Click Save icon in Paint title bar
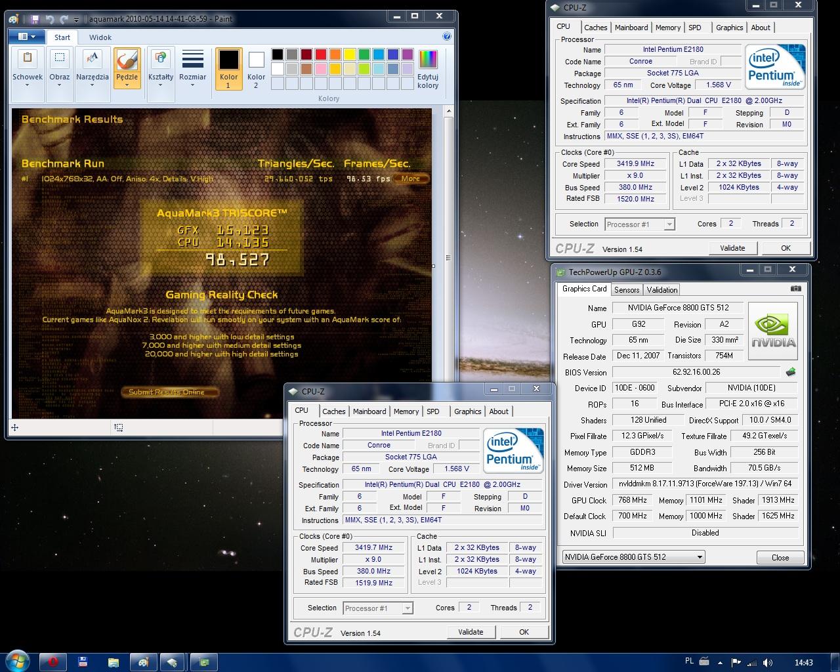Viewport: 840px width, 672px height. [35, 19]
